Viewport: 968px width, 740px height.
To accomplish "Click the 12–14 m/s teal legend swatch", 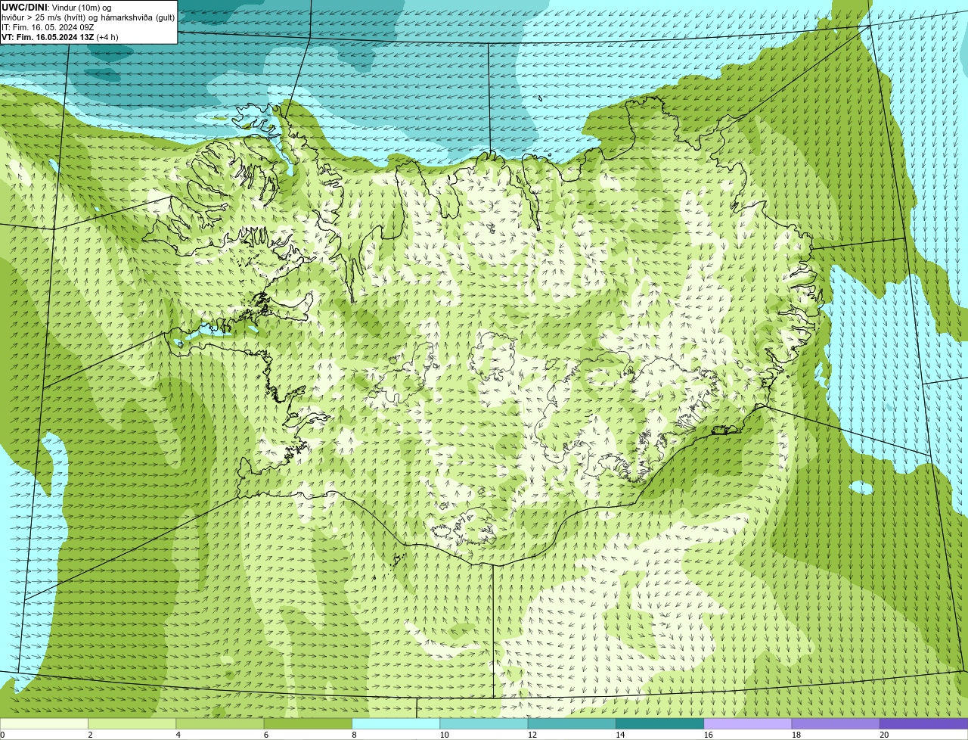I will pos(572,724).
